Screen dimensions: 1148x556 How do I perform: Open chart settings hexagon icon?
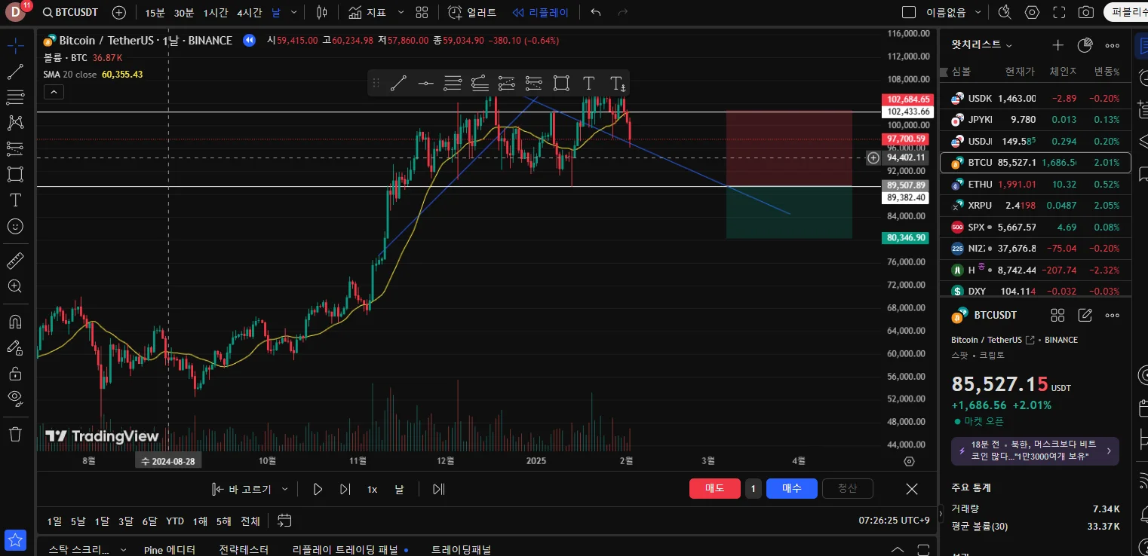[1032, 13]
